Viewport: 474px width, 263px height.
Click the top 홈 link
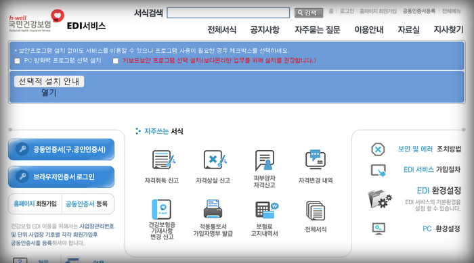(331, 11)
